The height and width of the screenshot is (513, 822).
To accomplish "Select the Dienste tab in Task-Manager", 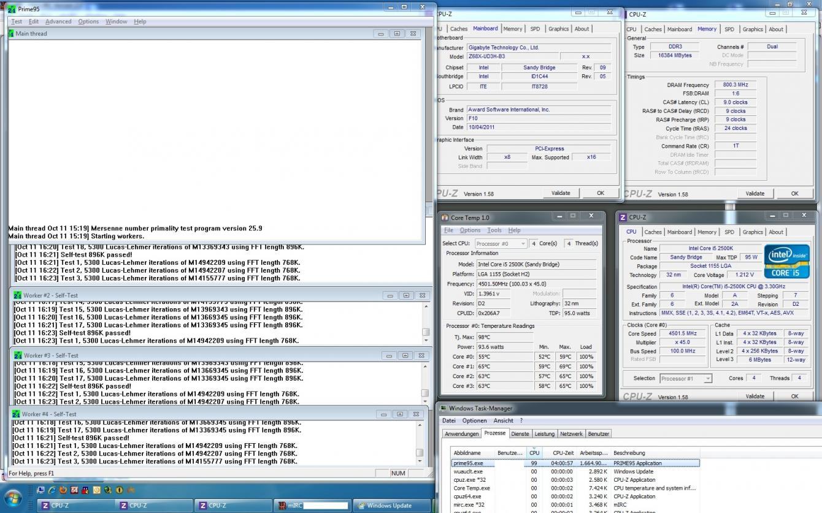I will [x=520, y=434].
